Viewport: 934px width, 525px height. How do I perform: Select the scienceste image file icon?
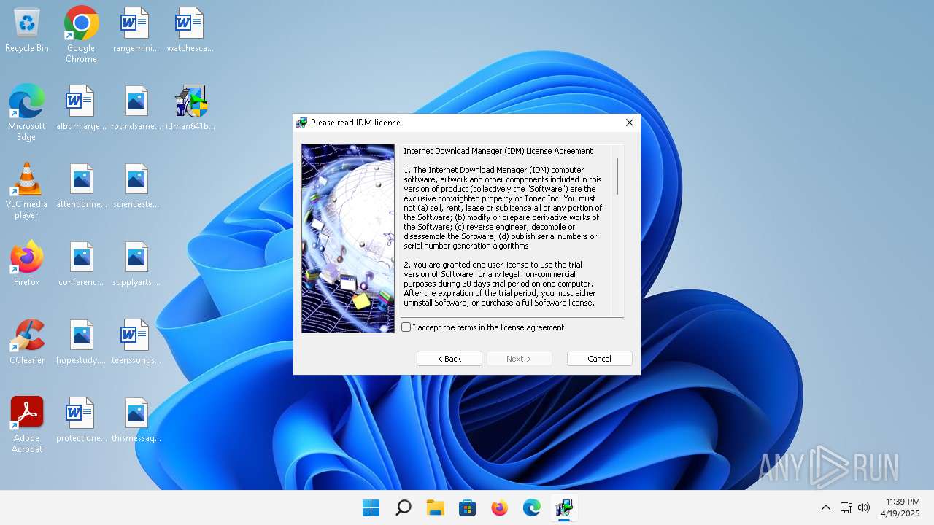click(136, 187)
